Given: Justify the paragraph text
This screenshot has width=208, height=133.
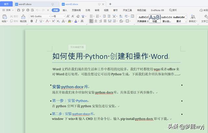Looking at the screenshot, I should pos(105,21).
